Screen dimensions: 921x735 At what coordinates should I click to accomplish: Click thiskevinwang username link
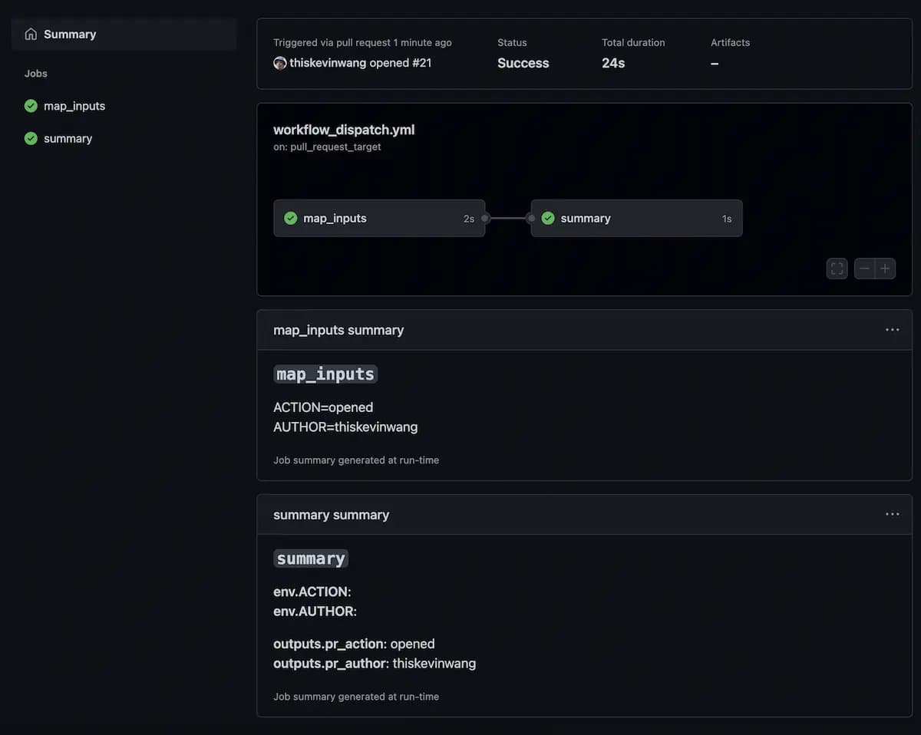pyautogui.click(x=328, y=63)
